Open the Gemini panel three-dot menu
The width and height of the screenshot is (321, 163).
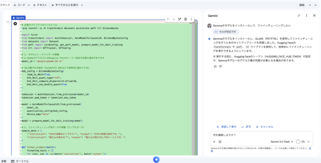306,16
